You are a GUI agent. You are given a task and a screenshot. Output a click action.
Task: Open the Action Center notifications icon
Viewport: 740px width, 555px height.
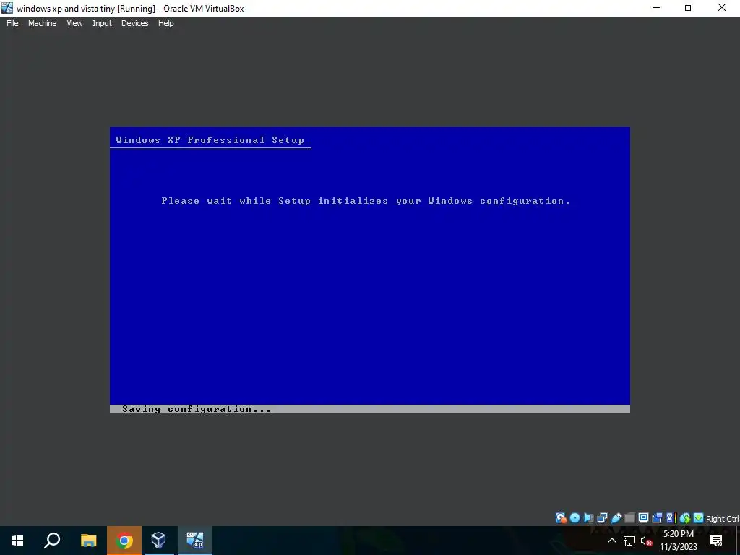716,541
